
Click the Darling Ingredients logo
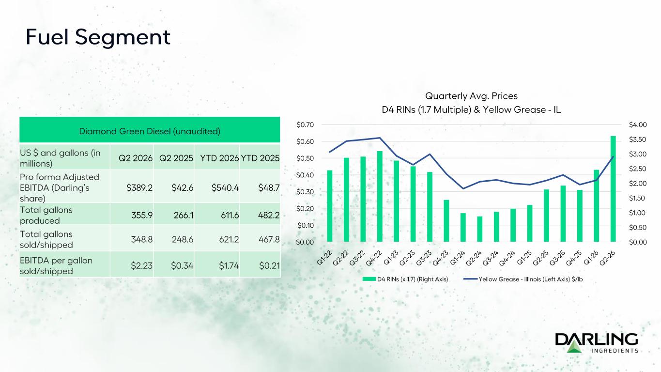pyautogui.click(x=596, y=343)
